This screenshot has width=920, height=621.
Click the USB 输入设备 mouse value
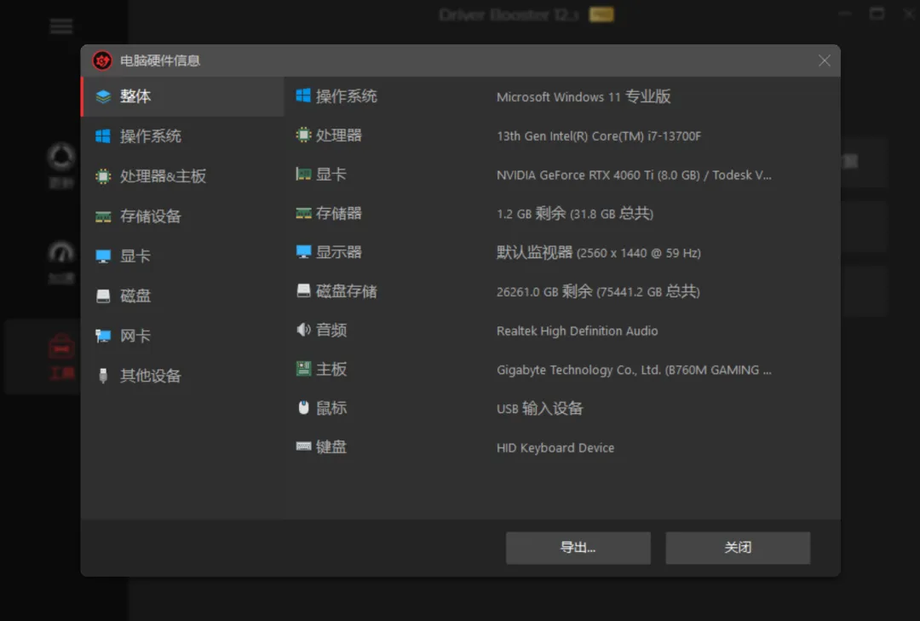point(540,409)
